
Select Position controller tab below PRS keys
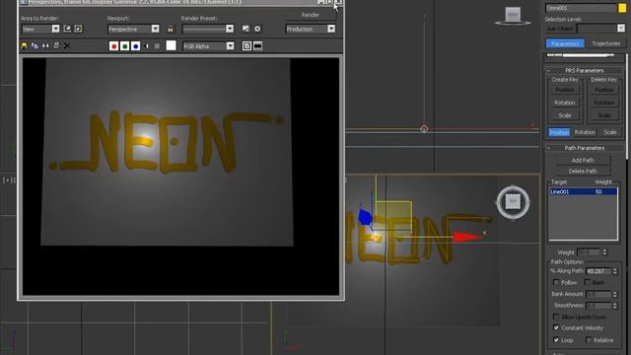559,132
